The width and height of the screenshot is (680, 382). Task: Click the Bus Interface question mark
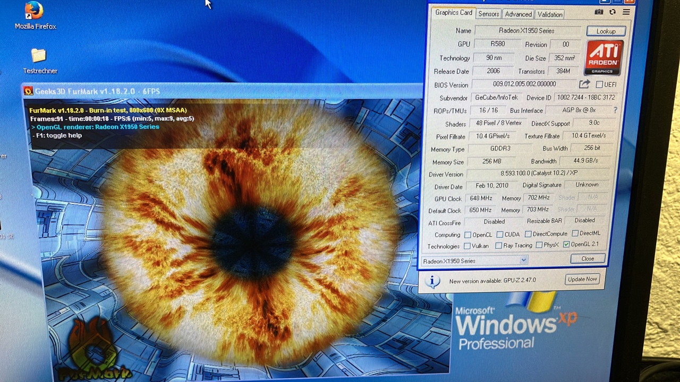point(615,110)
